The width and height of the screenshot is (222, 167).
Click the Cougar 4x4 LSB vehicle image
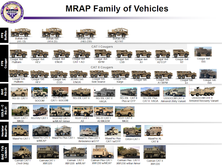pyautogui.click(x=124, y=54)
